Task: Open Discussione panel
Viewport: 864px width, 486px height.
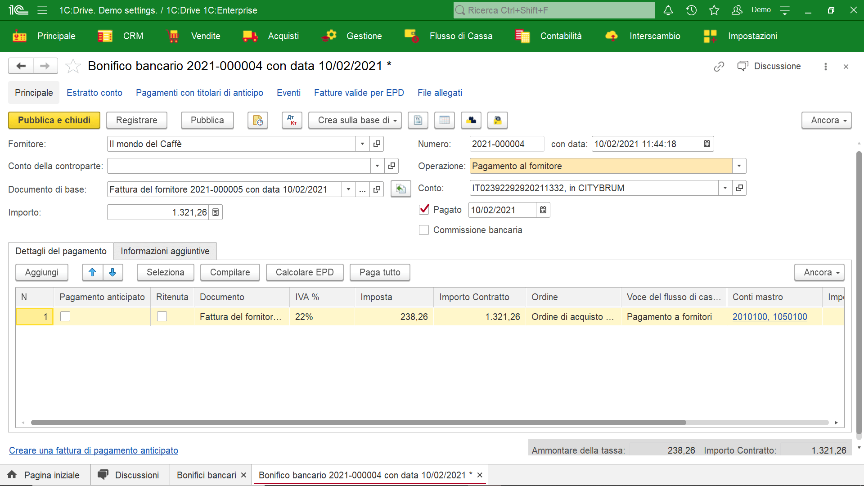Action: pyautogui.click(x=769, y=66)
